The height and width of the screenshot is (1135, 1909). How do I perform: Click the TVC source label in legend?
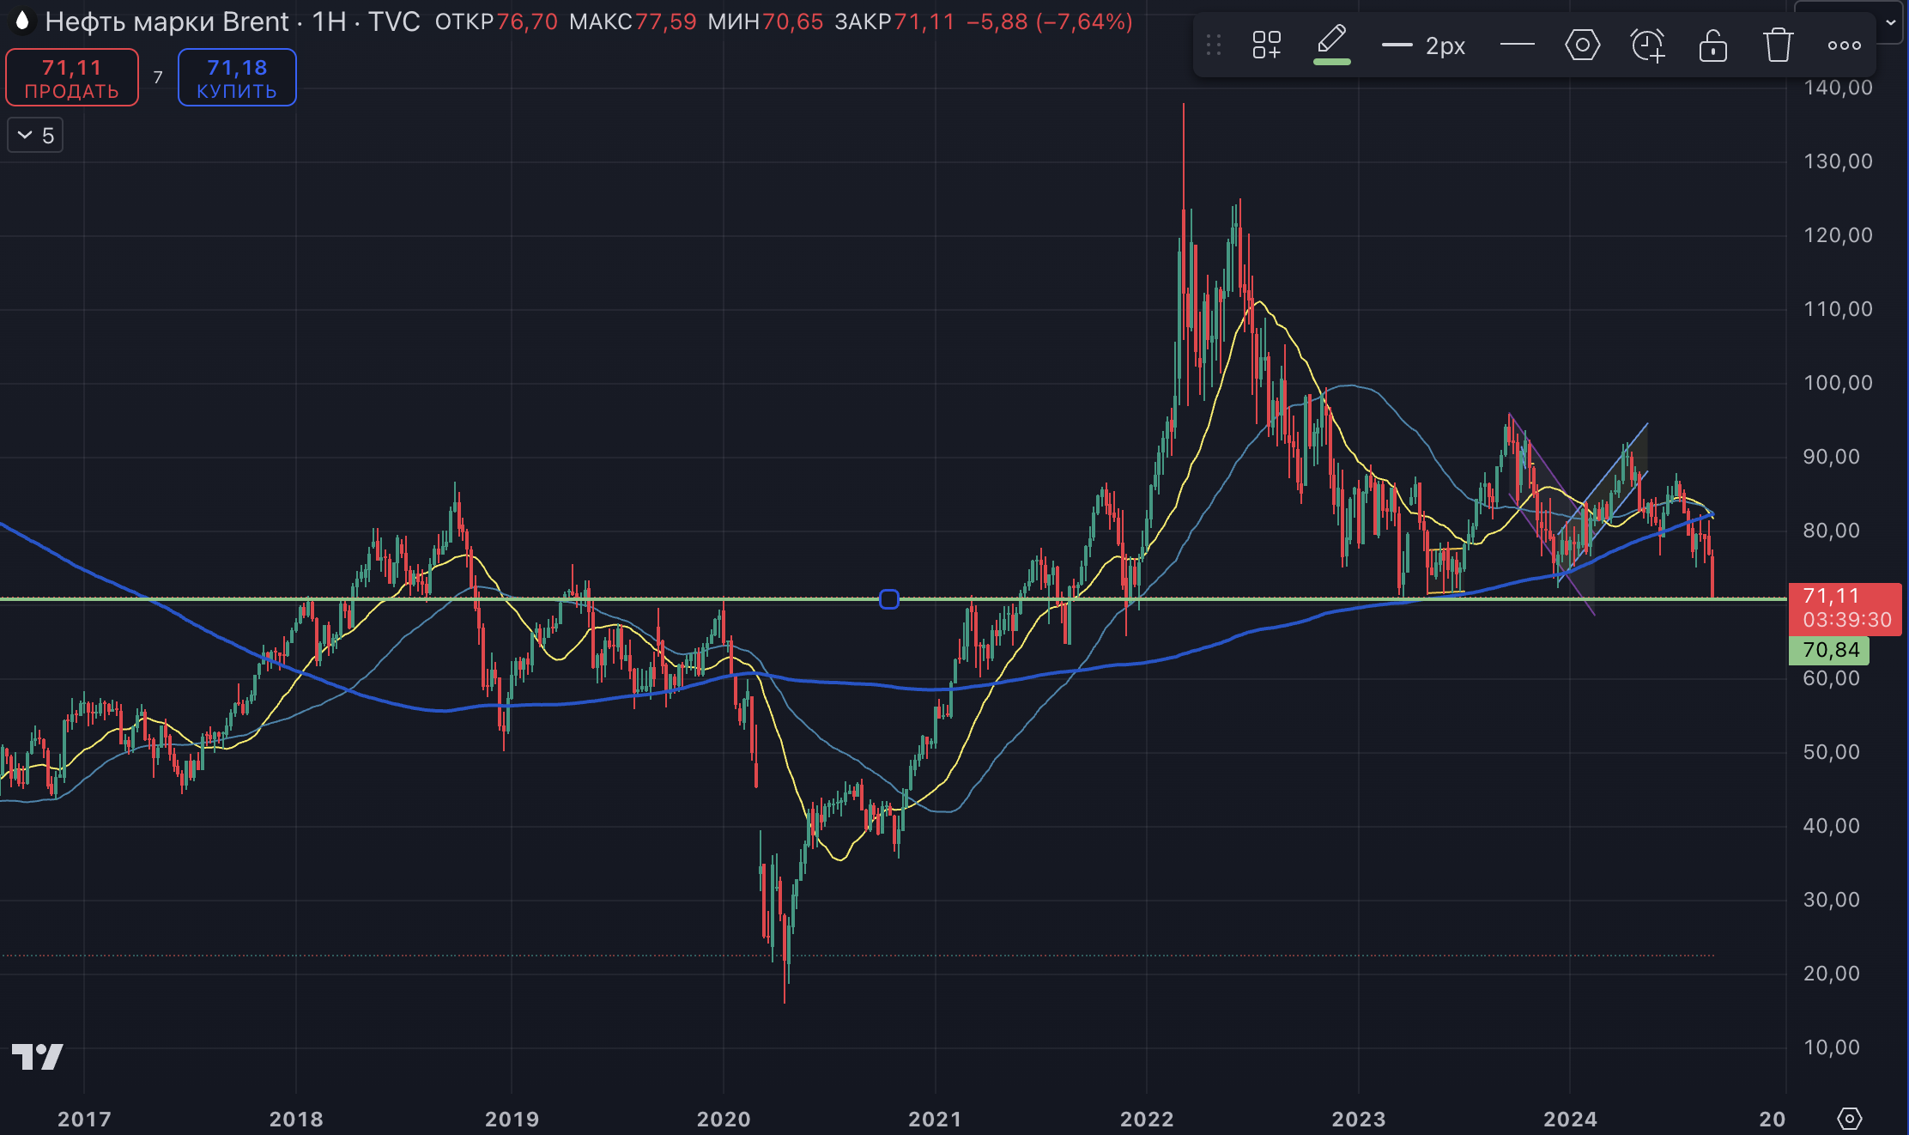click(394, 21)
